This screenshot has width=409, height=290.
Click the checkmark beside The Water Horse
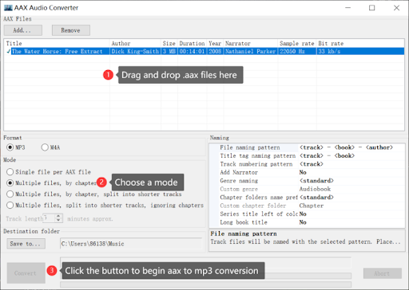pyautogui.click(x=9, y=51)
